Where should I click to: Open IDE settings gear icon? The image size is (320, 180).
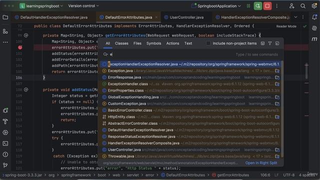pyautogui.click(x=314, y=6)
